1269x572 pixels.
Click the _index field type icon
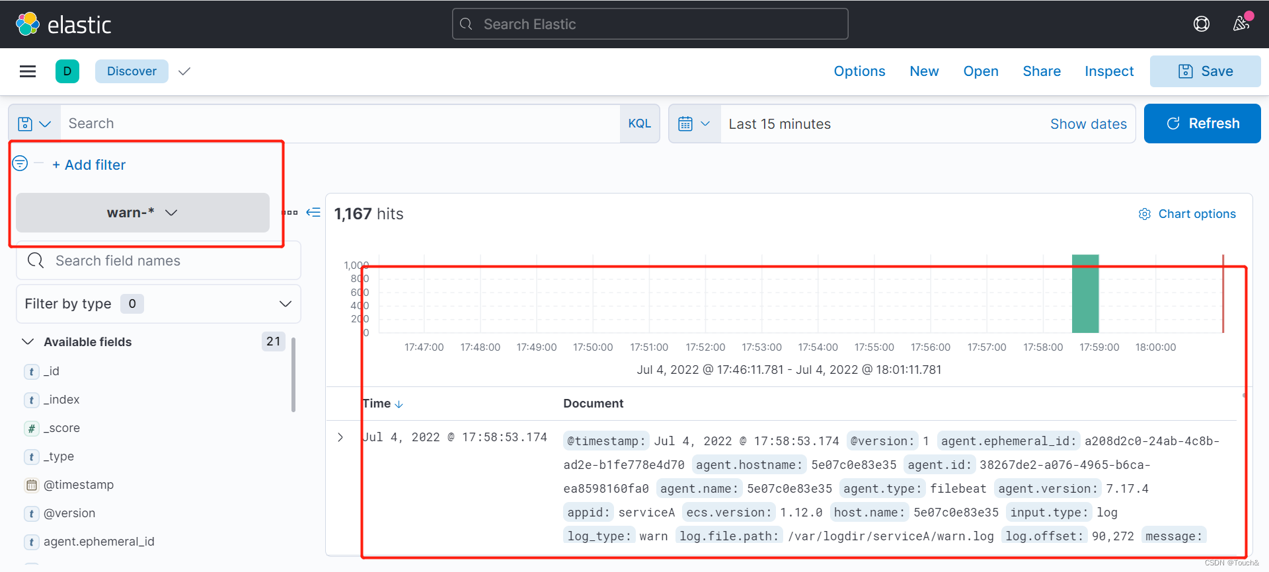31,400
